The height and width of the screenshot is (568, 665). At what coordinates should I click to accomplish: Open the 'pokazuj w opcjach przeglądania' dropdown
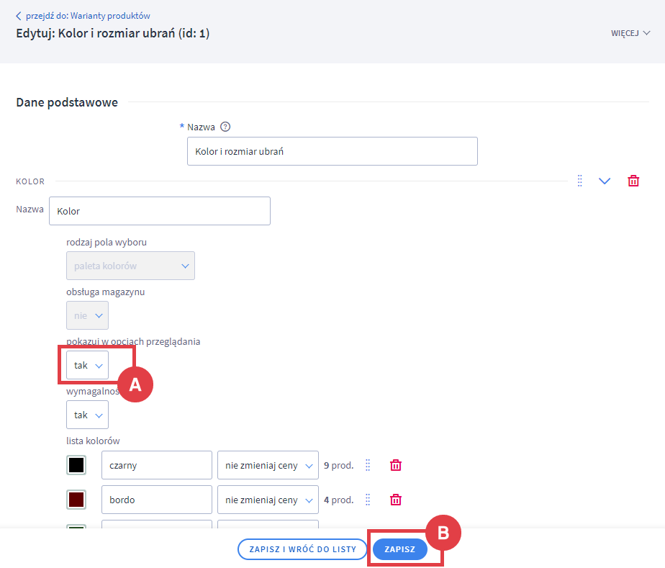click(x=87, y=365)
